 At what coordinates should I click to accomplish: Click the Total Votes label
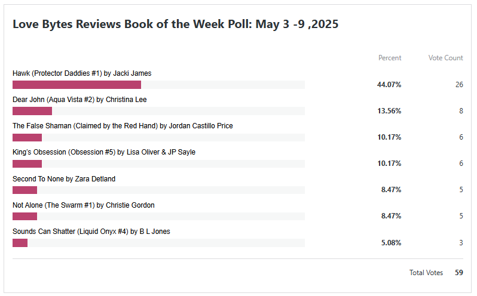[x=426, y=273]
